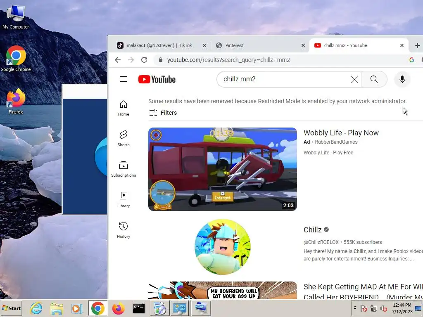Open My Computer desktop icon
Image resolution: width=423 pixels, height=317 pixels.
16,17
